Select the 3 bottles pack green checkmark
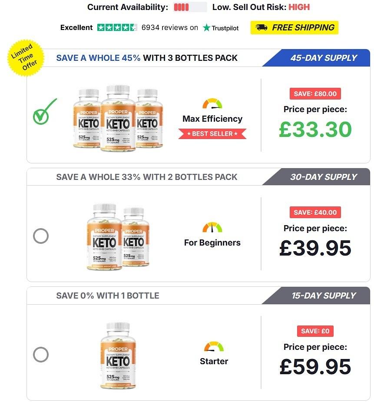374x402 pixels. pyautogui.click(x=45, y=111)
